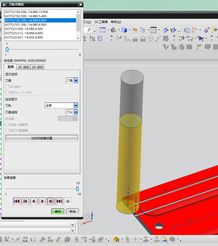
Task: Click the shop documentation page icon
Action: pos(100,38)
